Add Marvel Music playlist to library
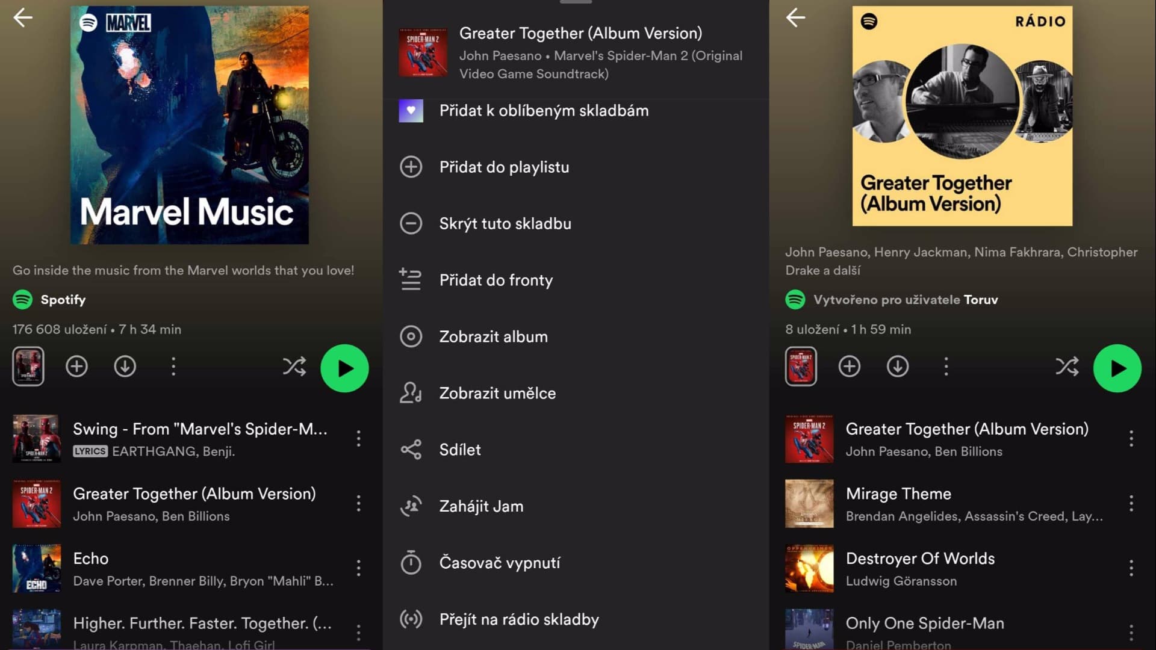The height and width of the screenshot is (650, 1156). (76, 366)
